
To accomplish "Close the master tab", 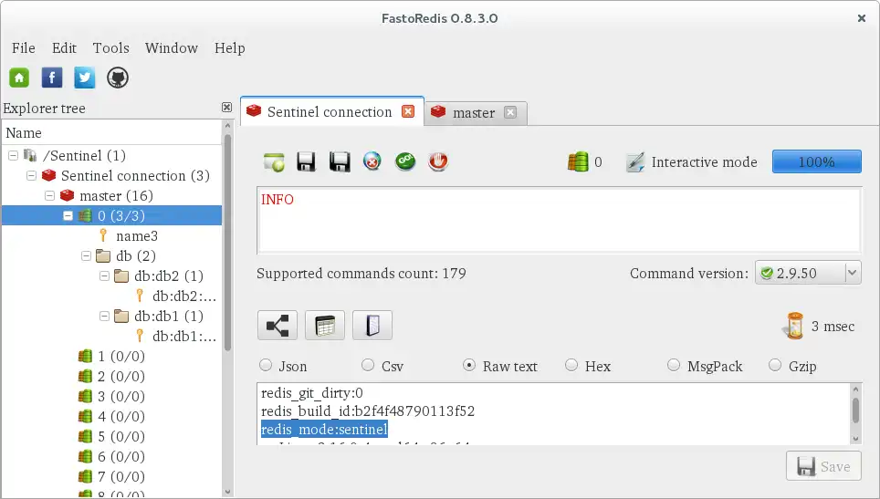I will [x=510, y=112].
